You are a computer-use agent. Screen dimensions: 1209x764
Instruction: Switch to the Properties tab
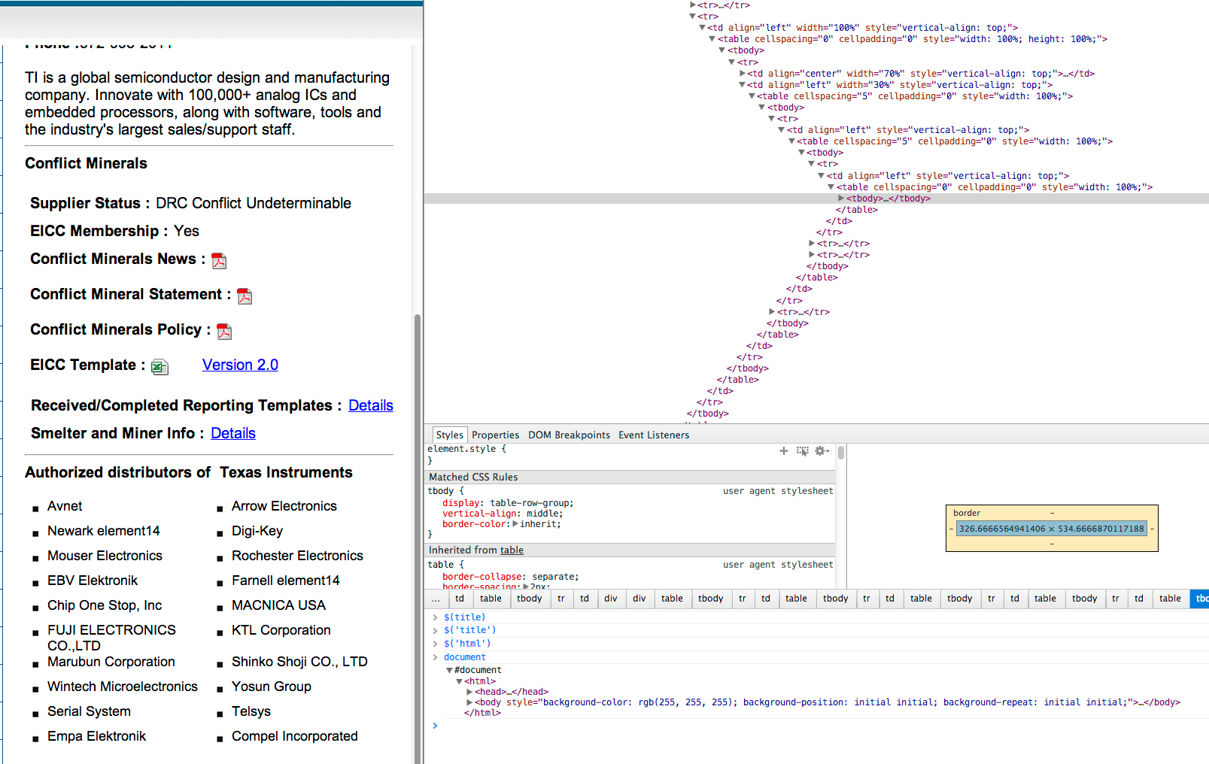tap(495, 435)
